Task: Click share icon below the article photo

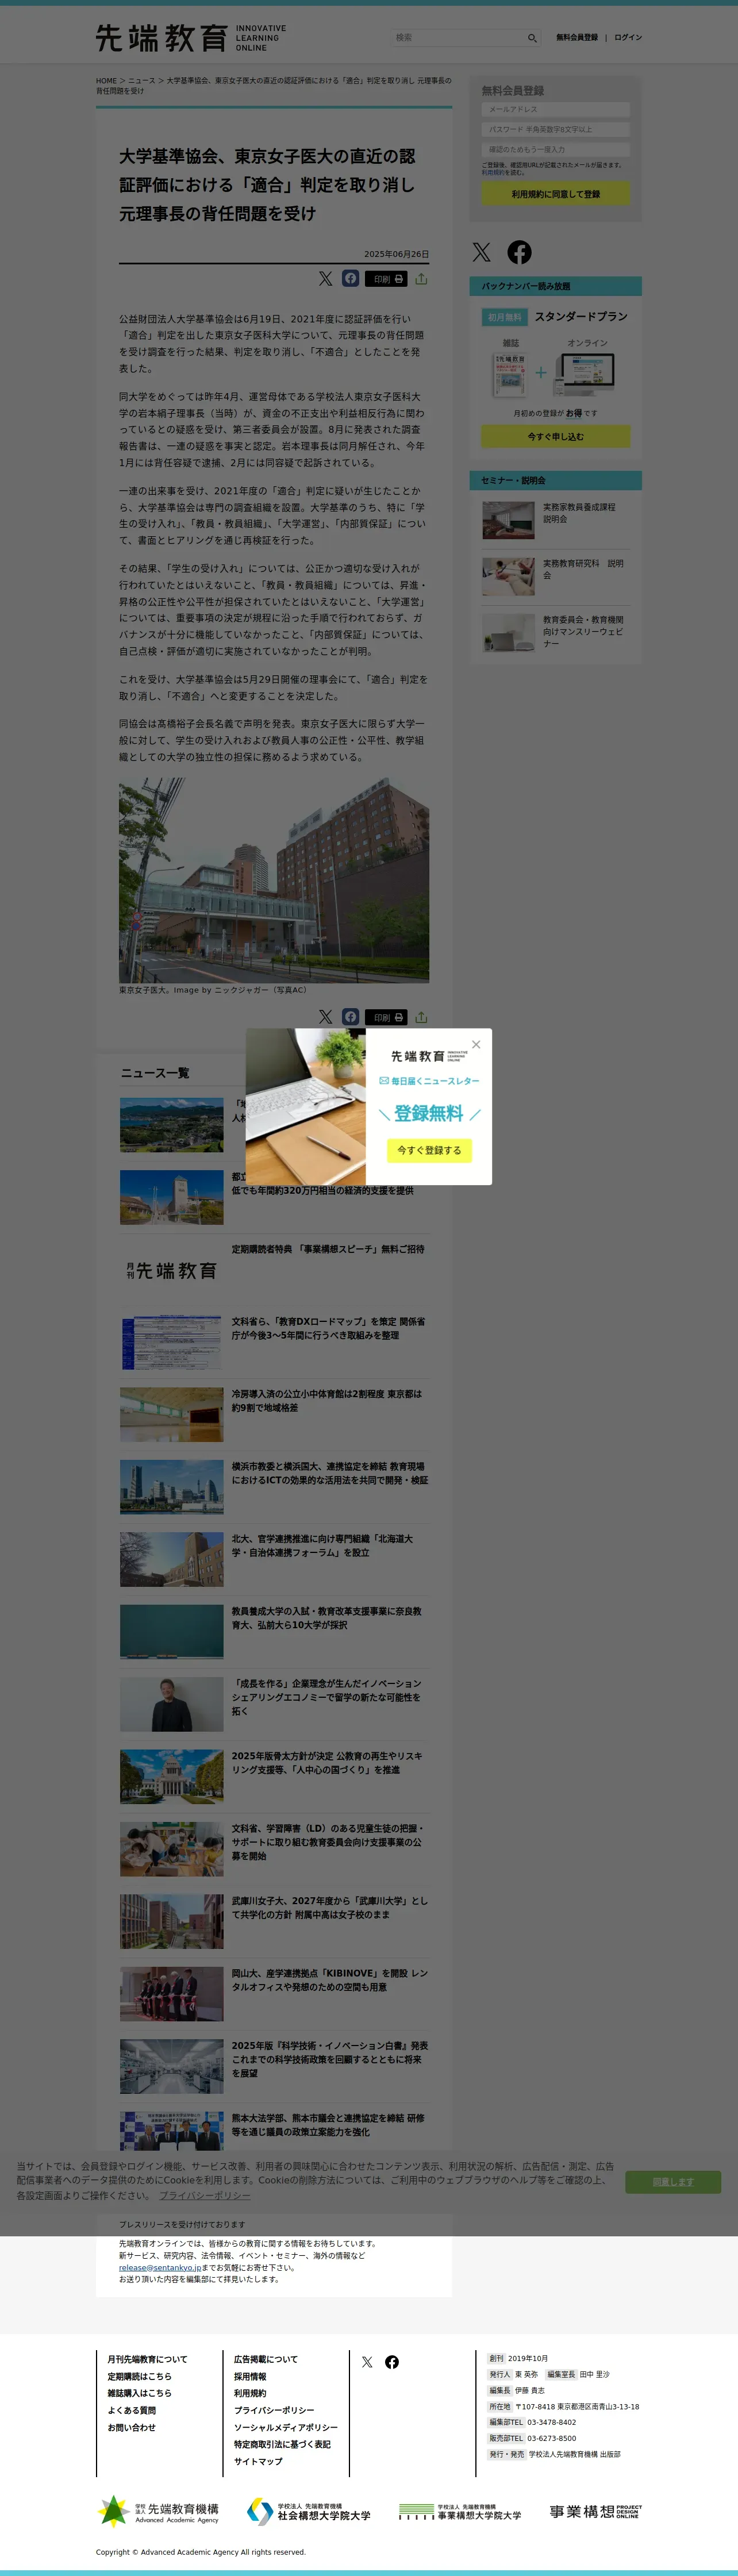Action: click(421, 1017)
